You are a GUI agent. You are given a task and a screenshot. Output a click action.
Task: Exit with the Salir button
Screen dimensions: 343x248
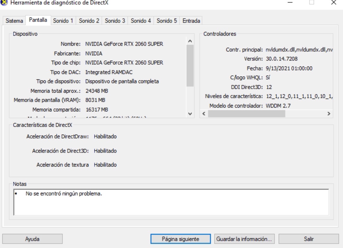pos(309,239)
